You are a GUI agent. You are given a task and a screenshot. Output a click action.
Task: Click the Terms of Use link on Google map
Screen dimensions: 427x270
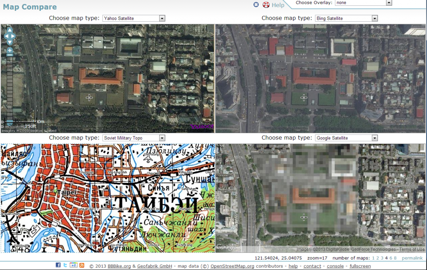click(412, 249)
